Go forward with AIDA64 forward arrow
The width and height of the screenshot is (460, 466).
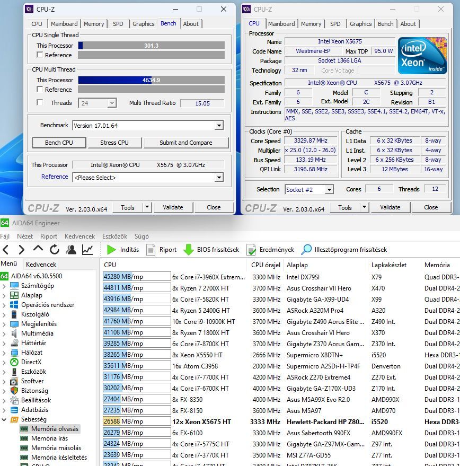21,250
